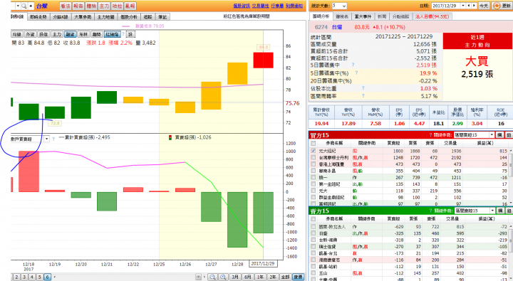Toggle the highlighted 紅綠燈 indicator

(x=113, y=34)
